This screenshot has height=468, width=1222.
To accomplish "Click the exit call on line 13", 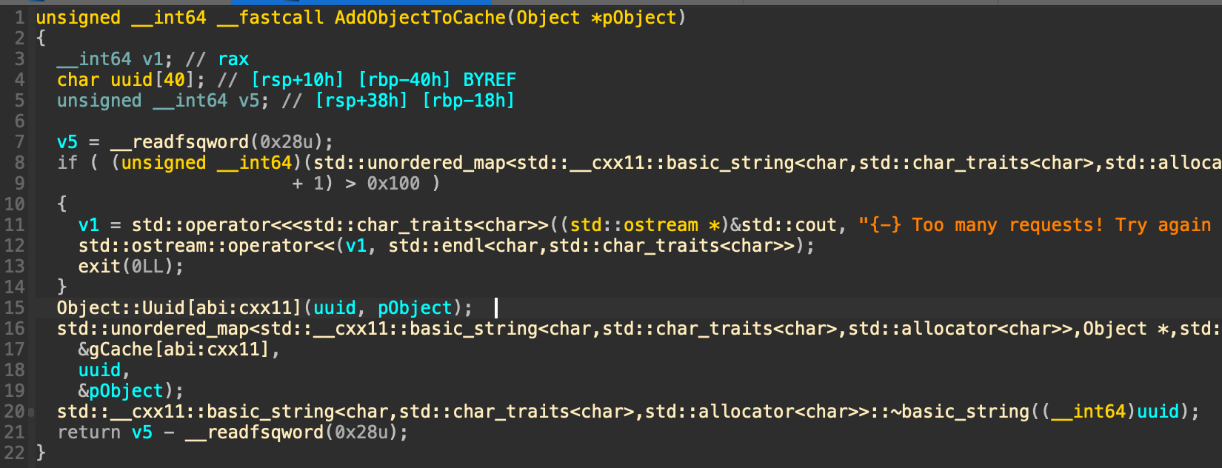I will tap(99, 267).
